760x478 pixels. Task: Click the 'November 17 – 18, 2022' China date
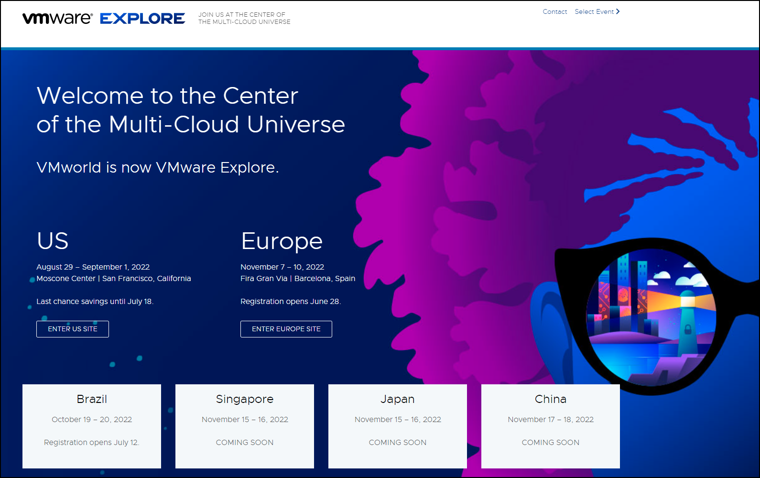(551, 419)
